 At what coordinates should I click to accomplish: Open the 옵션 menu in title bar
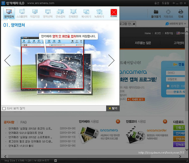click(x=157, y=3)
